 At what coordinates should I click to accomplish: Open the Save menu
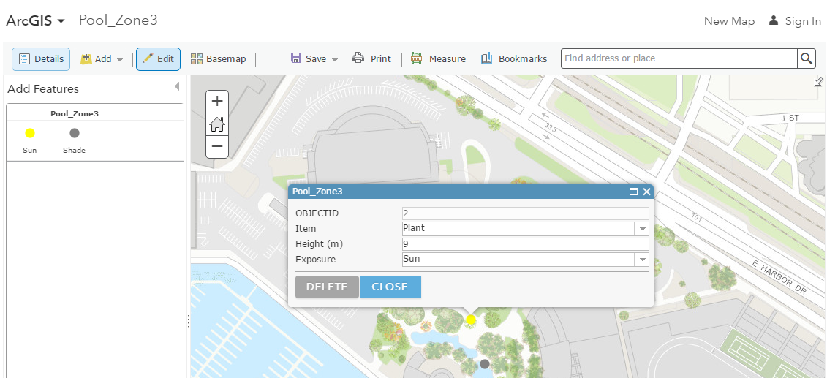[x=314, y=59]
